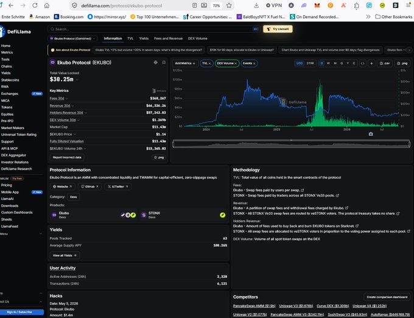This screenshot has width=414, height=318.
Task: Go back in browser history
Action: tap(11, 5)
